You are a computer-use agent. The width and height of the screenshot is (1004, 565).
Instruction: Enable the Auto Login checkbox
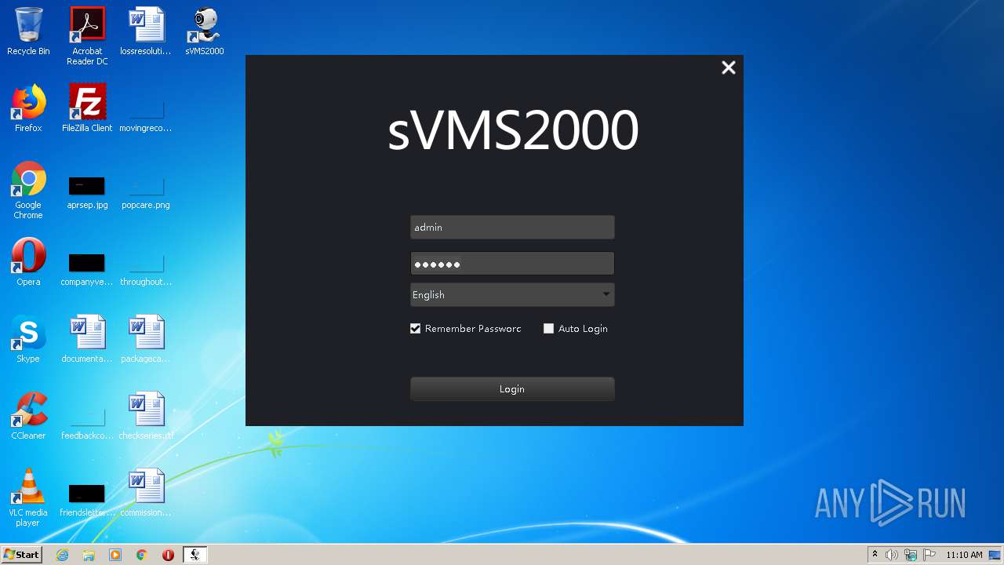549,329
